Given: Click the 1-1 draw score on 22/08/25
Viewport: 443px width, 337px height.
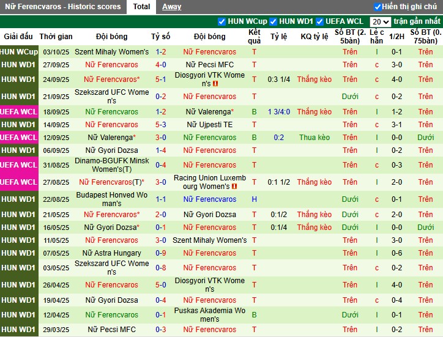Looking at the screenshot, I should coord(160,199).
